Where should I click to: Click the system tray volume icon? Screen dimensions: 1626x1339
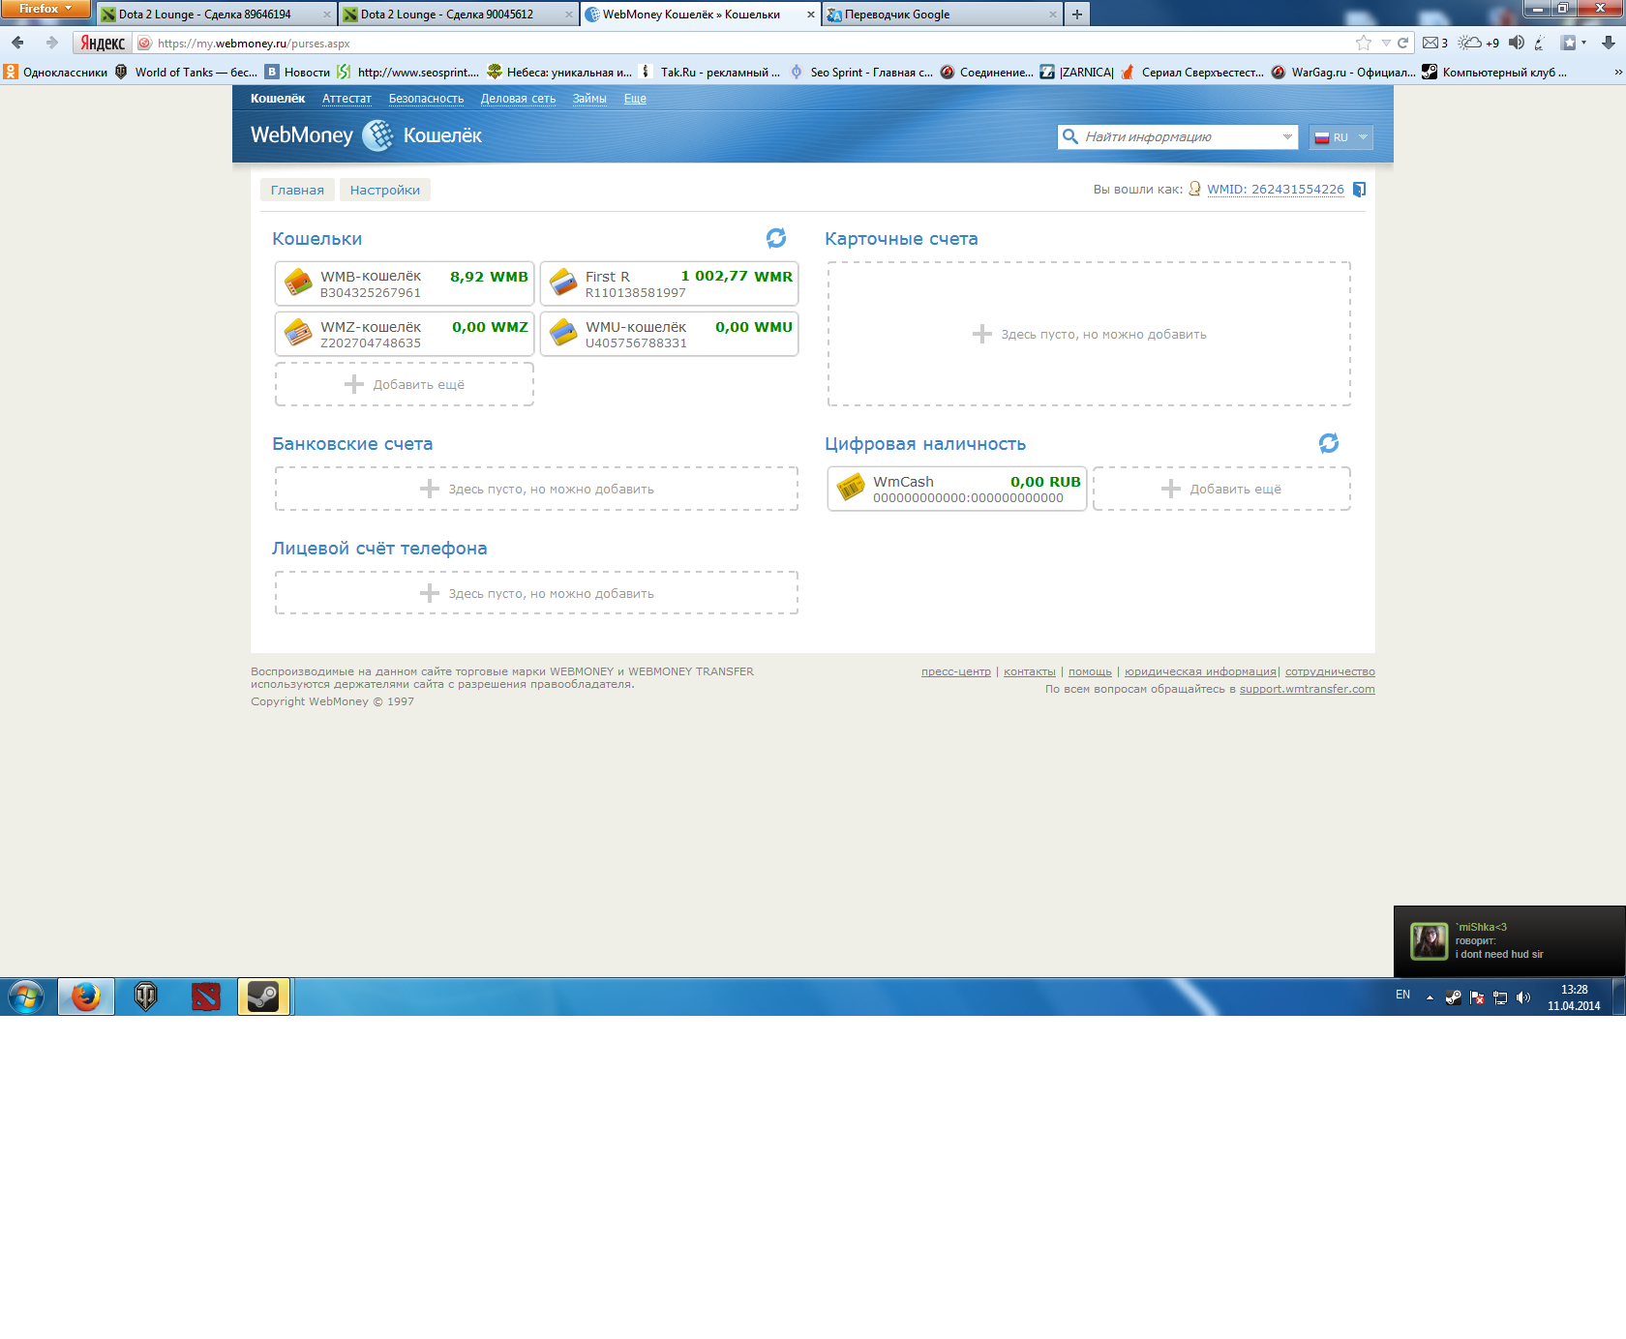(x=1523, y=997)
